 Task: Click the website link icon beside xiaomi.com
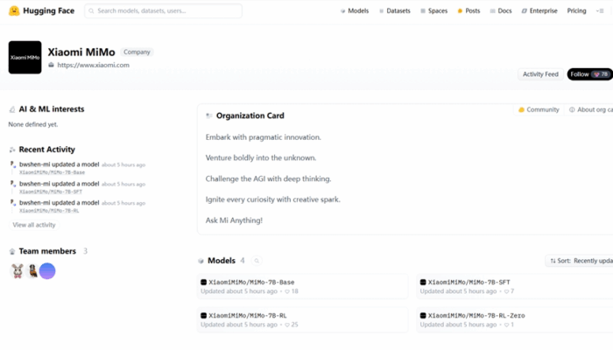51,65
